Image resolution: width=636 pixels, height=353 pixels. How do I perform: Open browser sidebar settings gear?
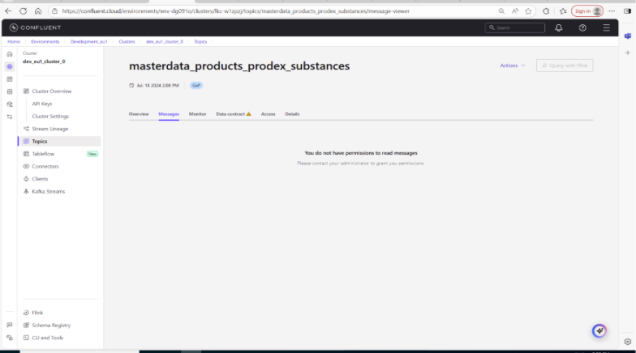628,342
